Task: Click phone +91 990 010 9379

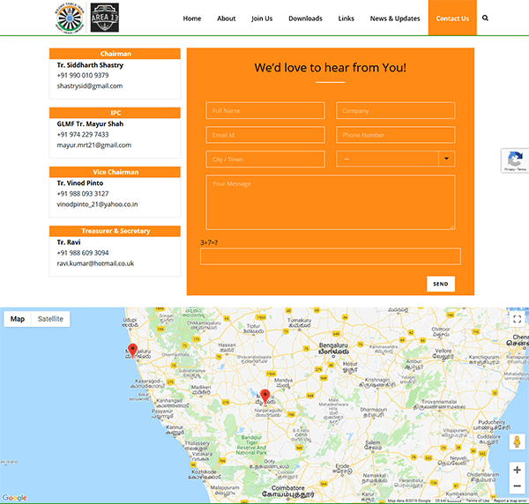Action: (x=83, y=75)
